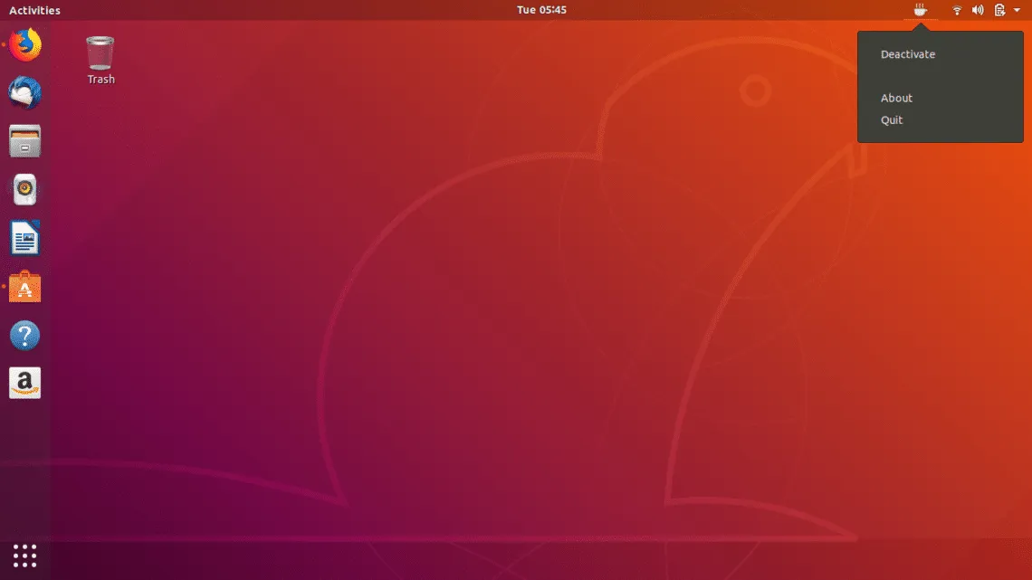Open the Activities overview
1032x580 pixels.
click(34, 10)
